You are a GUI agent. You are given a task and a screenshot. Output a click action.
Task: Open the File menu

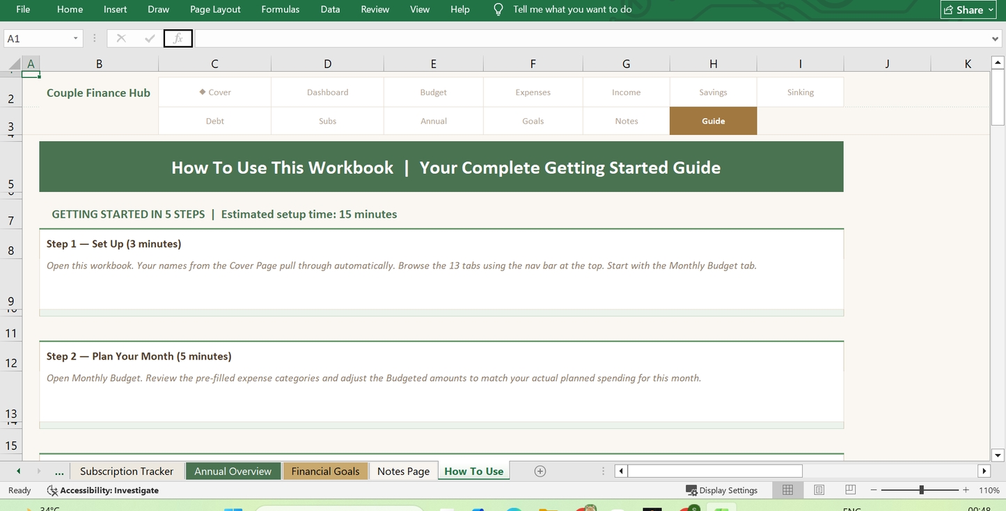pos(23,9)
